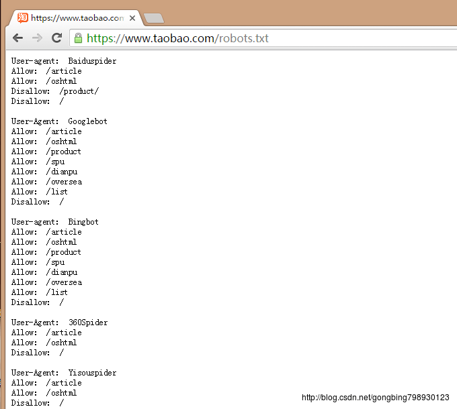
Task: Click 'Disallow: /' under 360Spider
Action: pos(38,353)
